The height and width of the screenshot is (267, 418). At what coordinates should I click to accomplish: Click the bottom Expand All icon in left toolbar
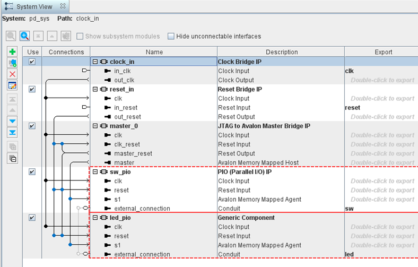pyautogui.click(x=13, y=158)
